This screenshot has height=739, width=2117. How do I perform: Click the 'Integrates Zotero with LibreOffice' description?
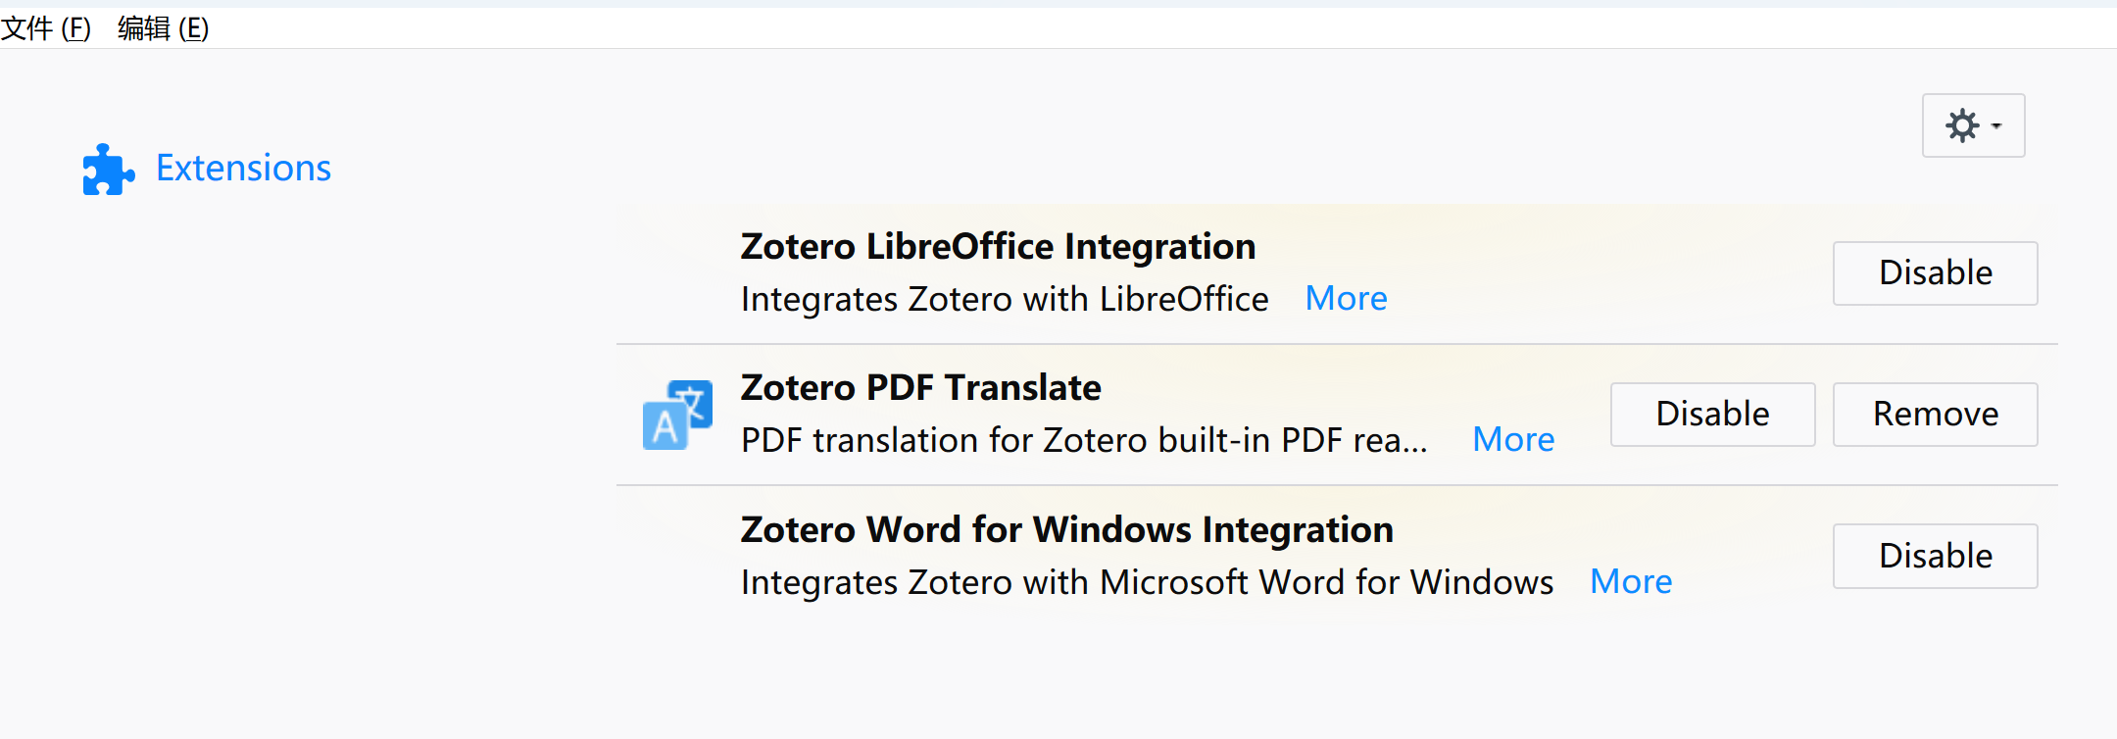click(x=1005, y=299)
